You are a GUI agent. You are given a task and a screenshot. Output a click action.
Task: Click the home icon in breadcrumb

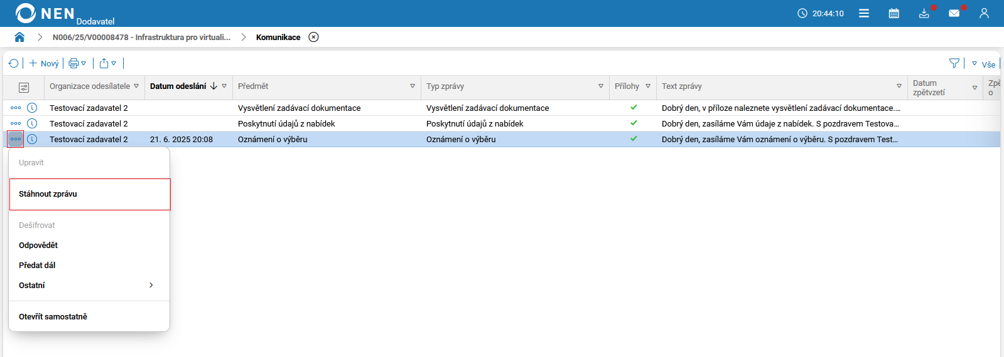[19, 37]
